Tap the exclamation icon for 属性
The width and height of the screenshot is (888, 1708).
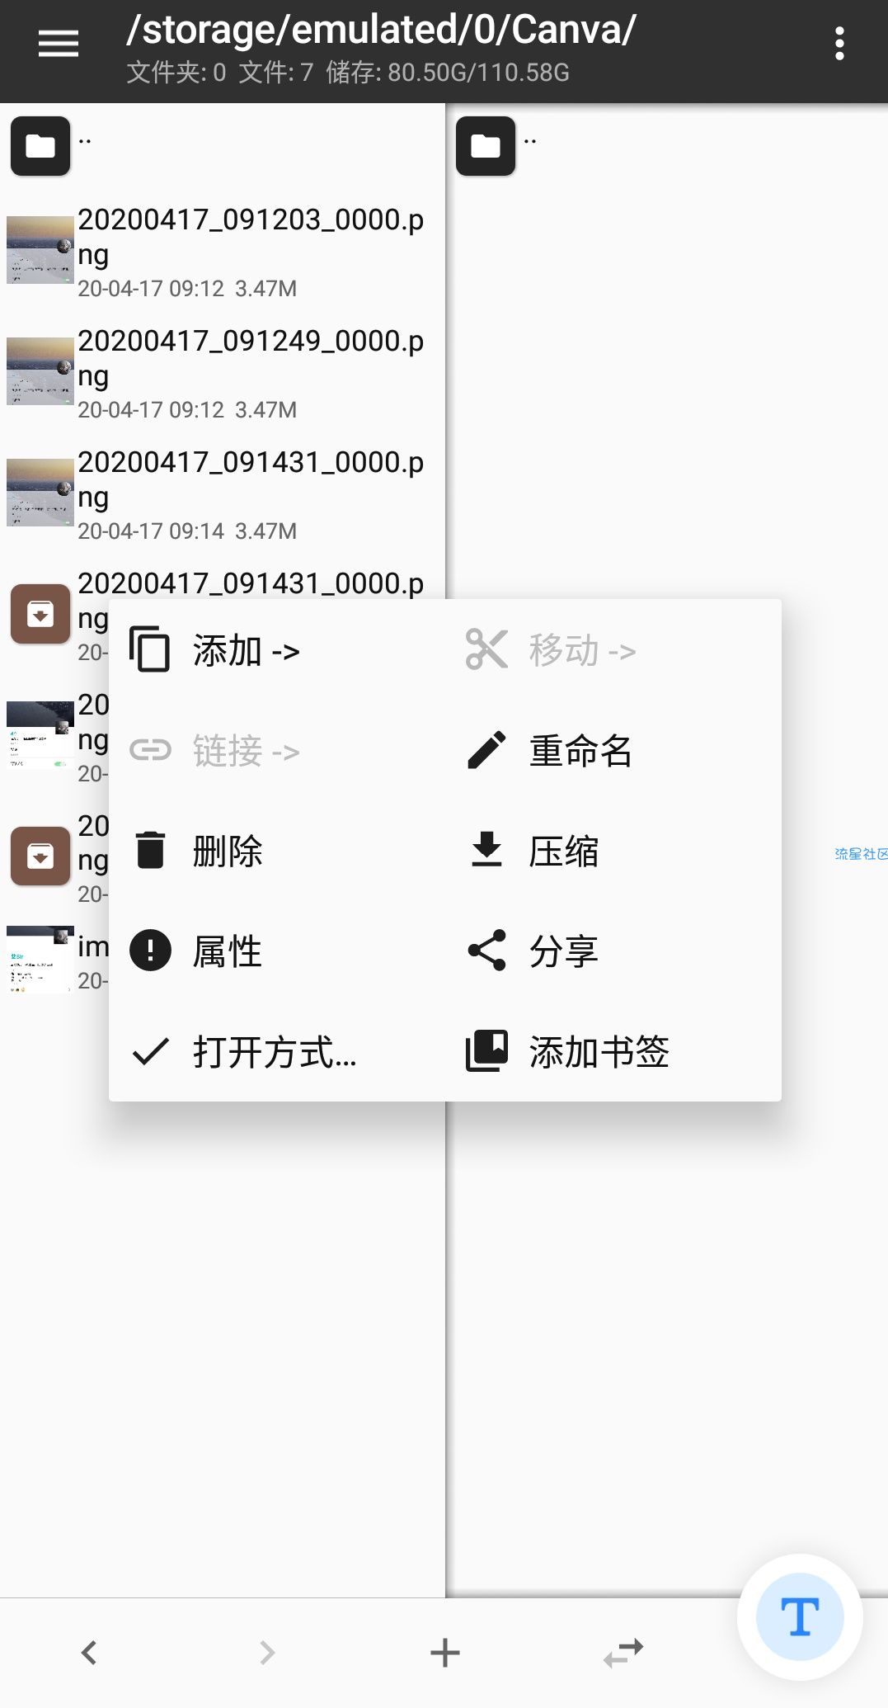tap(150, 951)
